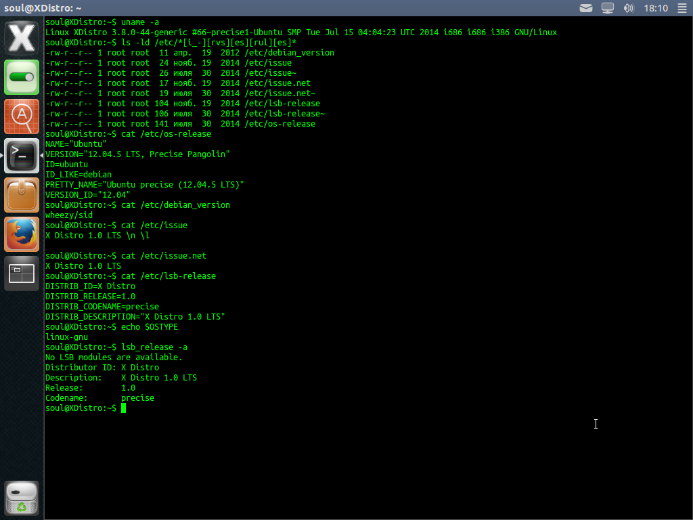693x520 pixels.
Task: Open the sound volume indicator
Action: click(629, 8)
